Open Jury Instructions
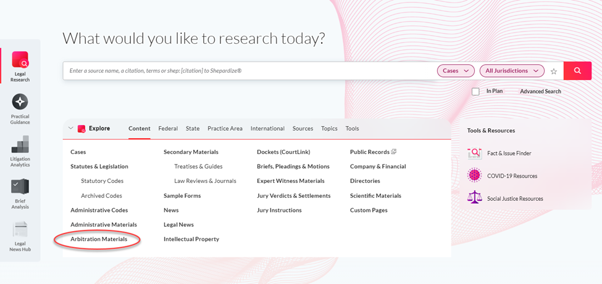This screenshot has width=602, height=284. coord(279,211)
